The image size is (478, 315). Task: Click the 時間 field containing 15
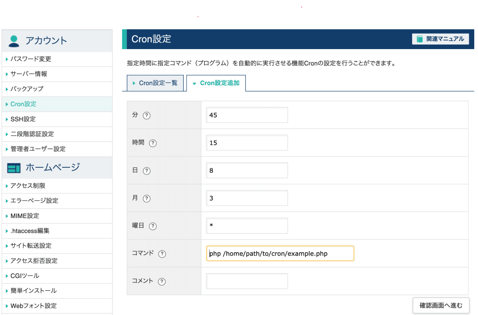(x=247, y=142)
